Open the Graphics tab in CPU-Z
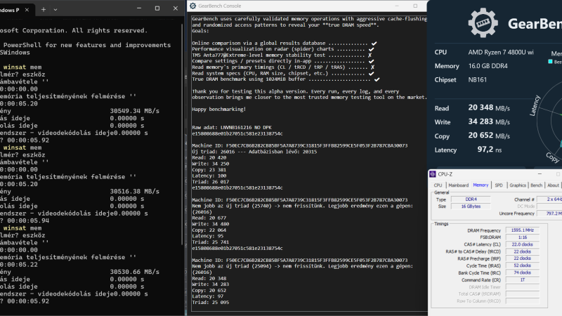Image resolution: width=562 pixels, height=316 pixels. (518, 185)
